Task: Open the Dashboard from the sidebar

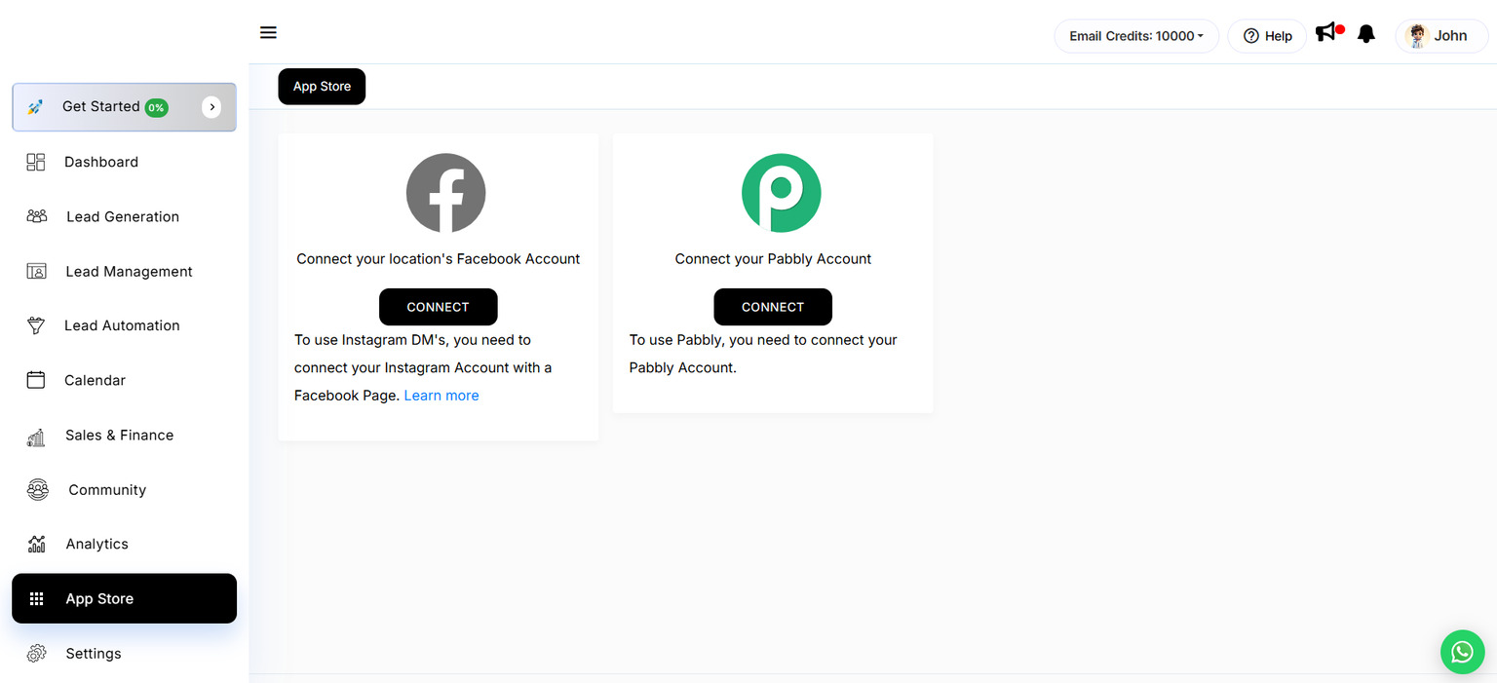Action: 101,161
